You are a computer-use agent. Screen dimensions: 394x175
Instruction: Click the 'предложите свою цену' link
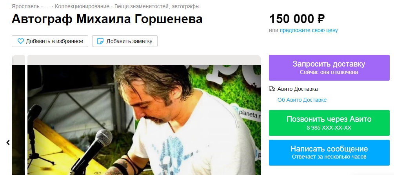pyautogui.click(x=309, y=31)
